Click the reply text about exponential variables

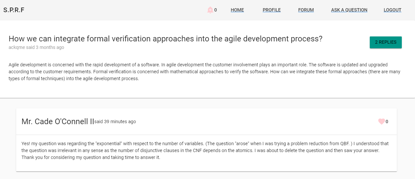coord(205,150)
